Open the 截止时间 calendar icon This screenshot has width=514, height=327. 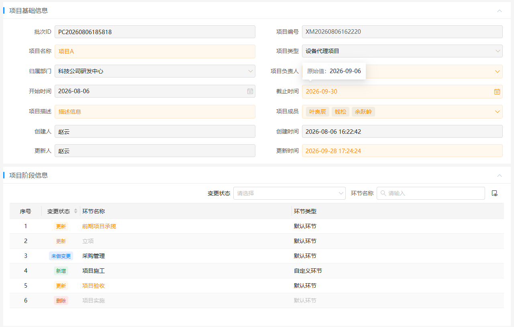[x=497, y=92]
